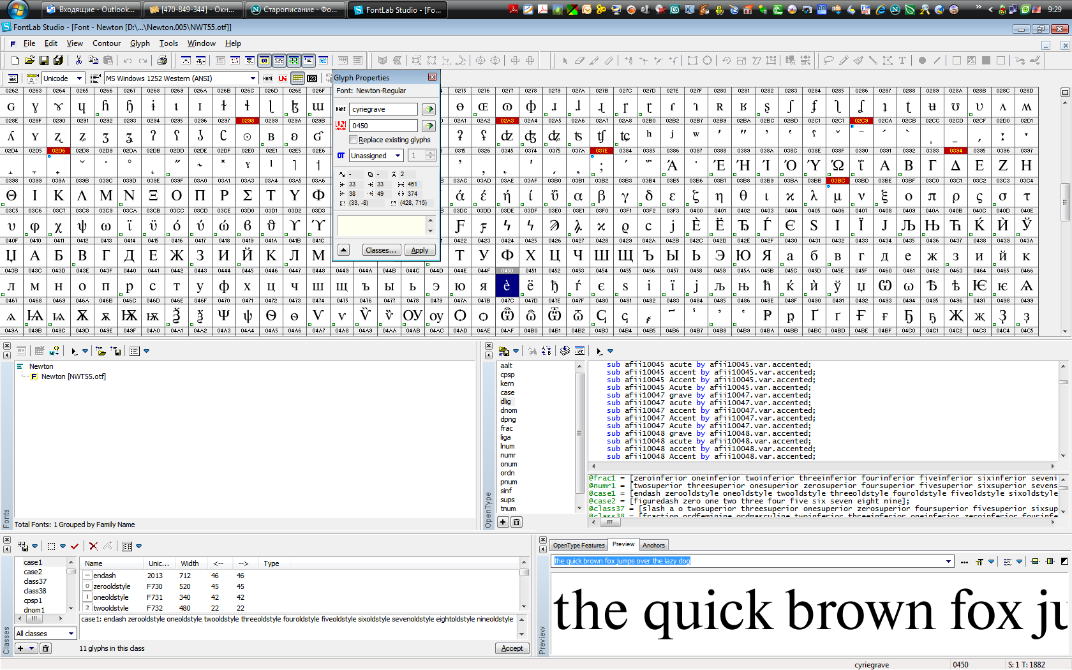Open the Старописание forum taskbar button
Viewport: 1072px width, 670px height.
295,10
